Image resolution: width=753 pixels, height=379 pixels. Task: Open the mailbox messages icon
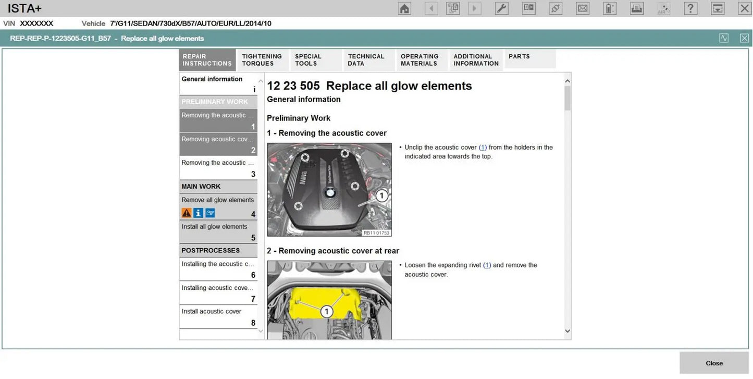click(x=582, y=8)
